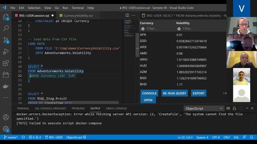Click the editor vertical scrollbar
The width and height of the screenshot is (257, 144).
tap(137, 45)
